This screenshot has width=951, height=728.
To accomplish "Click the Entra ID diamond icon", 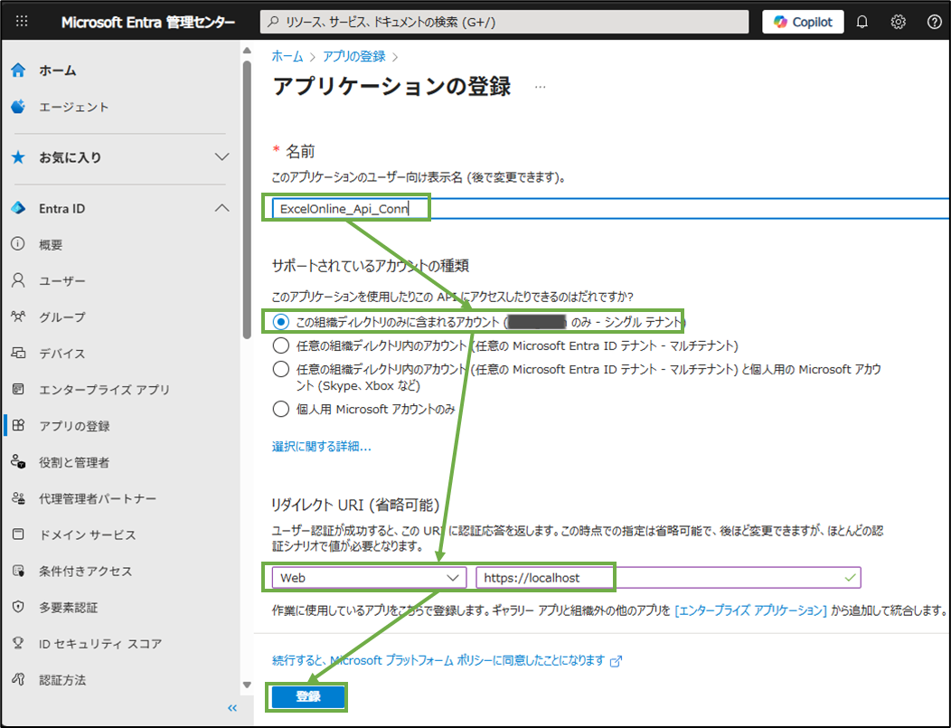I will tap(18, 208).
